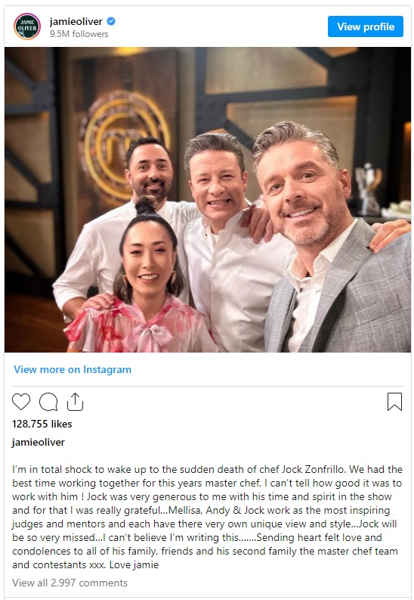Click the jamieoliver name above the caption
Viewport: 414px width, 600px height.
39,443
